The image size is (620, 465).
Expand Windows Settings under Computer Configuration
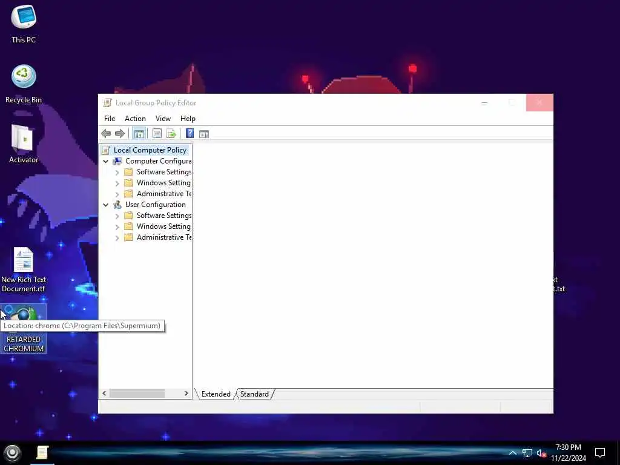(117, 183)
